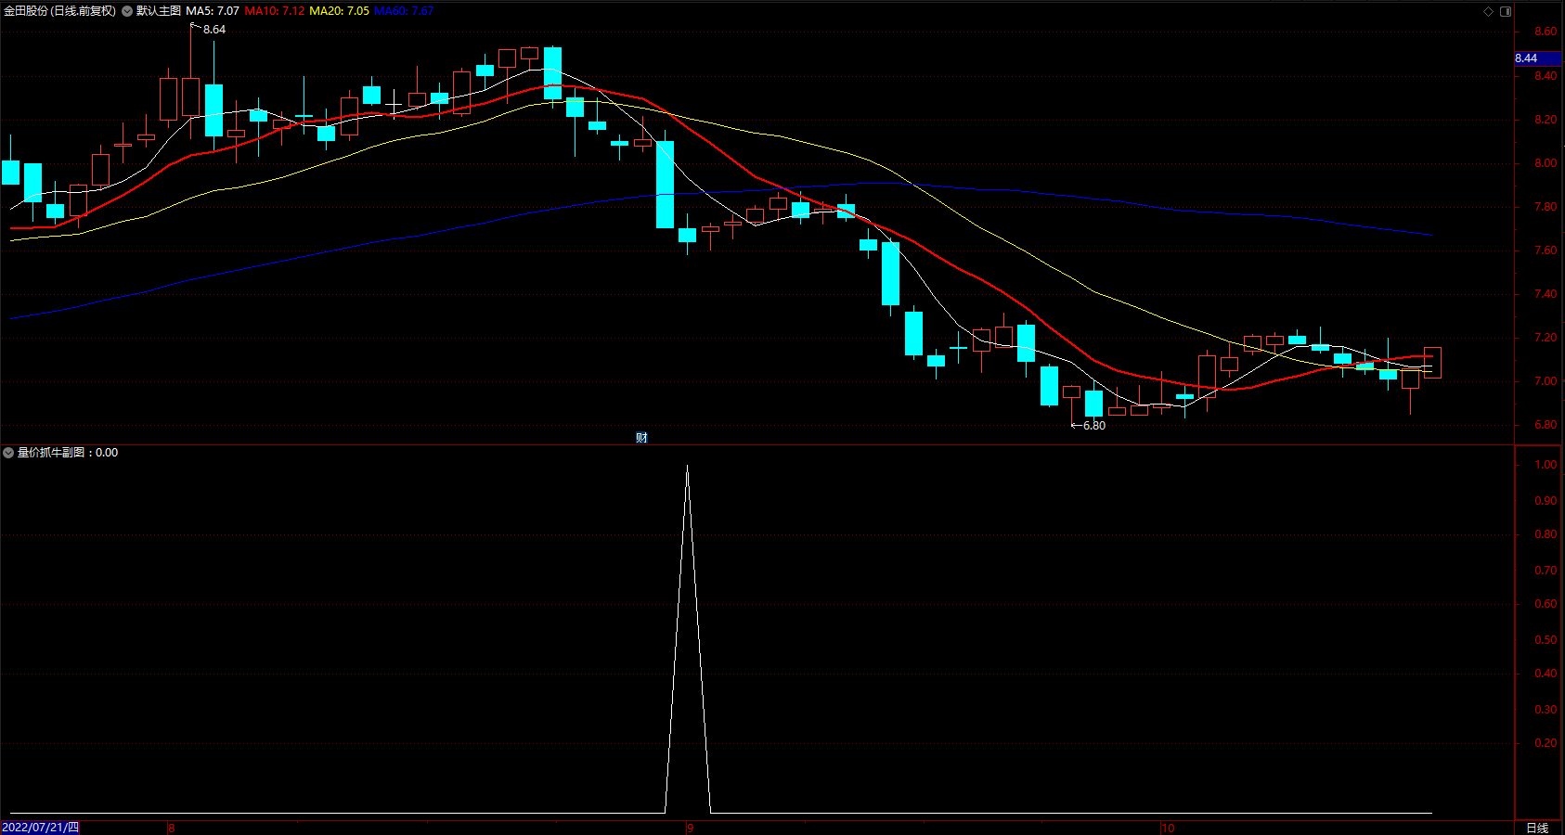This screenshot has height=835, width=1565.
Task: Click the 0.20 sub-chart axis label
Action: (1546, 743)
